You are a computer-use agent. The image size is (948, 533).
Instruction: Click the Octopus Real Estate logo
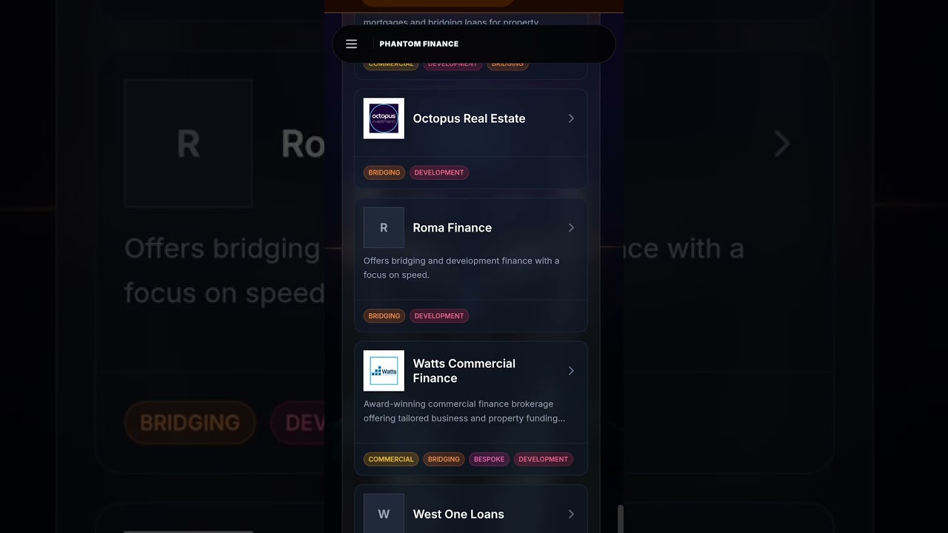pos(384,118)
